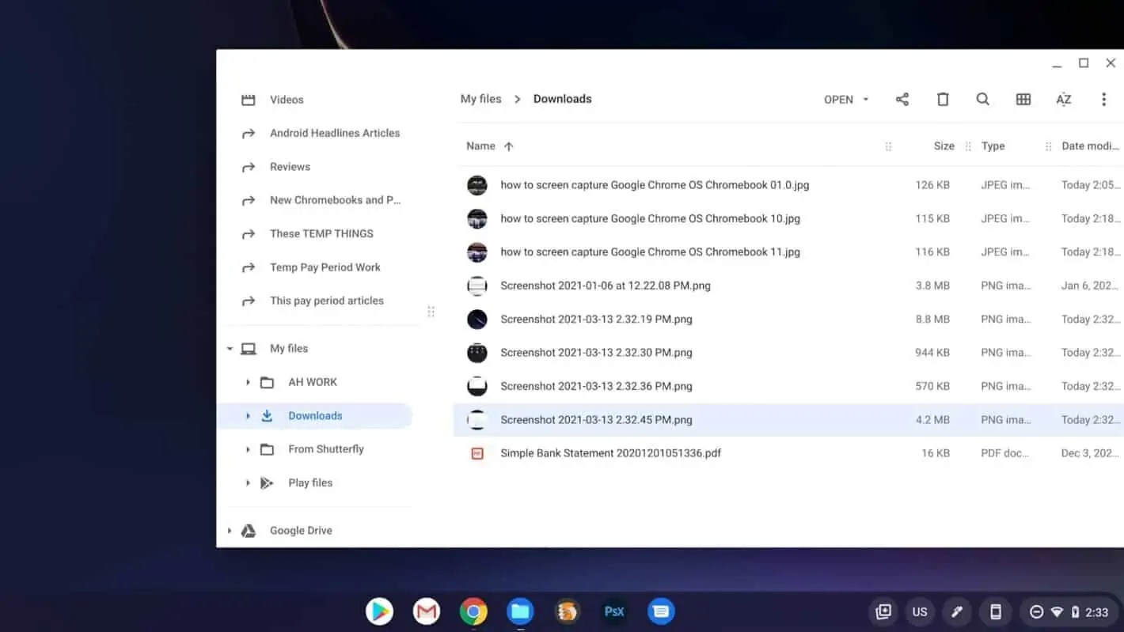The image size is (1124, 632).
Task: Select Google Drive in sidebar
Action: (301, 531)
